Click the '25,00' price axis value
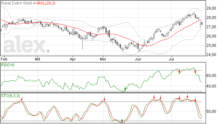Image resolution: width=221 pixels, height=124 pixels. click(x=211, y=45)
